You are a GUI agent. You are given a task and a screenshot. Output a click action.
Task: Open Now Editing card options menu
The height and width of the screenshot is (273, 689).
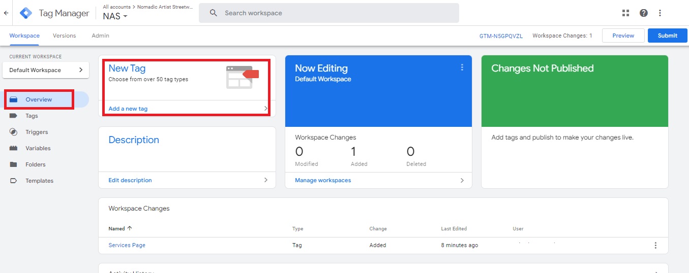click(x=462, y=67)
